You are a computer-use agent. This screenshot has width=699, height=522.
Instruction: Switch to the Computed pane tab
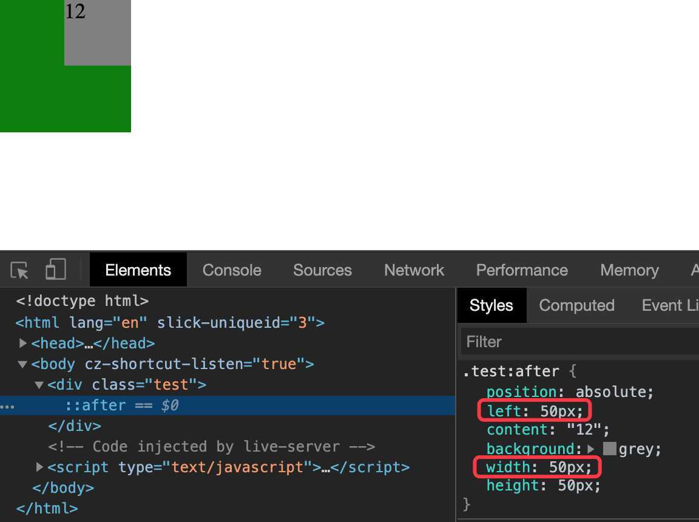[577, 305]
